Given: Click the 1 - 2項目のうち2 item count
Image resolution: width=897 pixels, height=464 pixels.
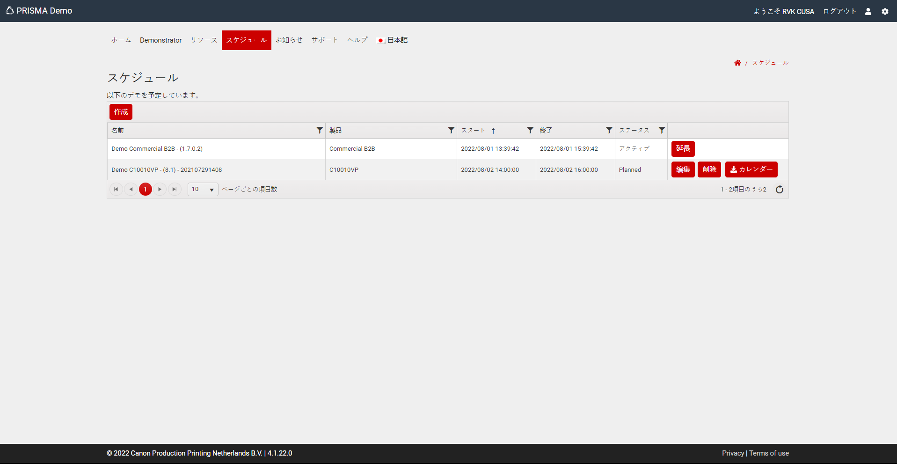Looking at the screenshot, I should click(x=744, y=190).
